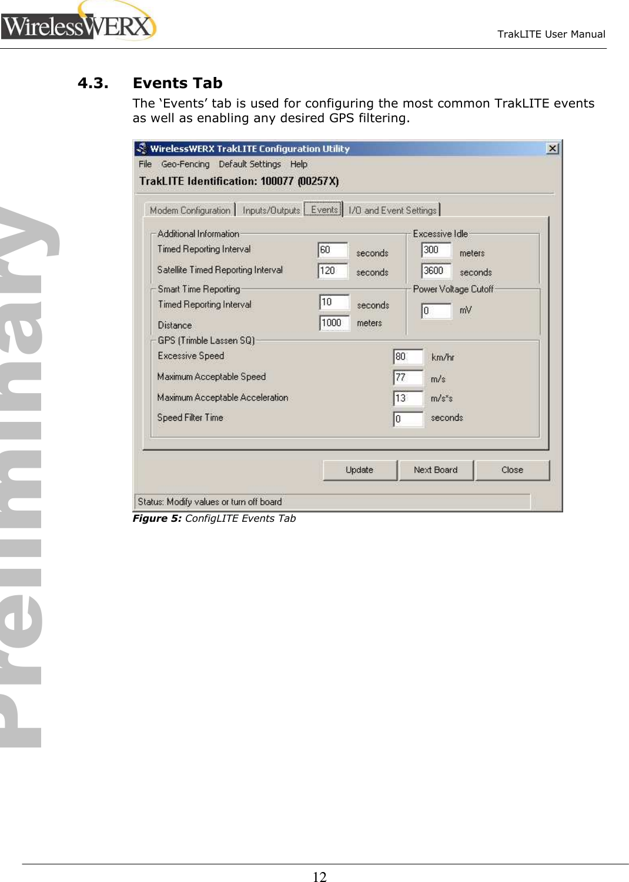Click the Excessive Idle group label

[440, 234]
